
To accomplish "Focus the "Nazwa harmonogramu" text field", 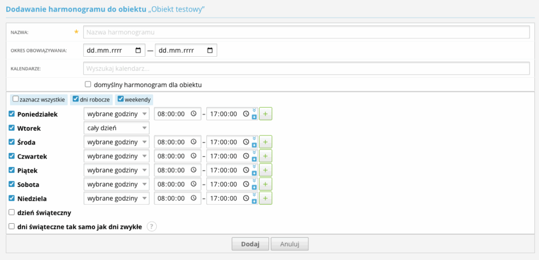I will coord(306,32).
